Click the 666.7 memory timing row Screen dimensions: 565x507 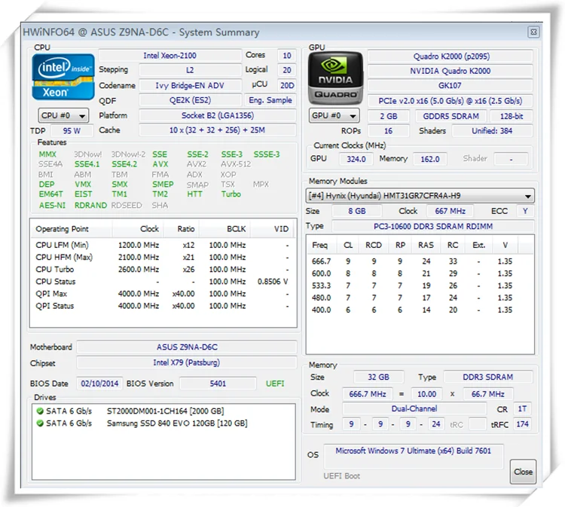(x=420, y=261)
